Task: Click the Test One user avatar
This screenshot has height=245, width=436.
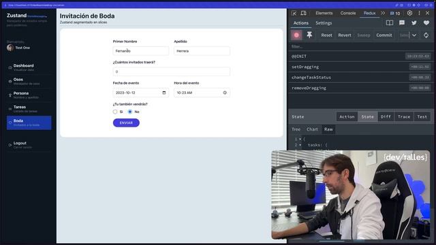Action: click(x=10, y=48)
